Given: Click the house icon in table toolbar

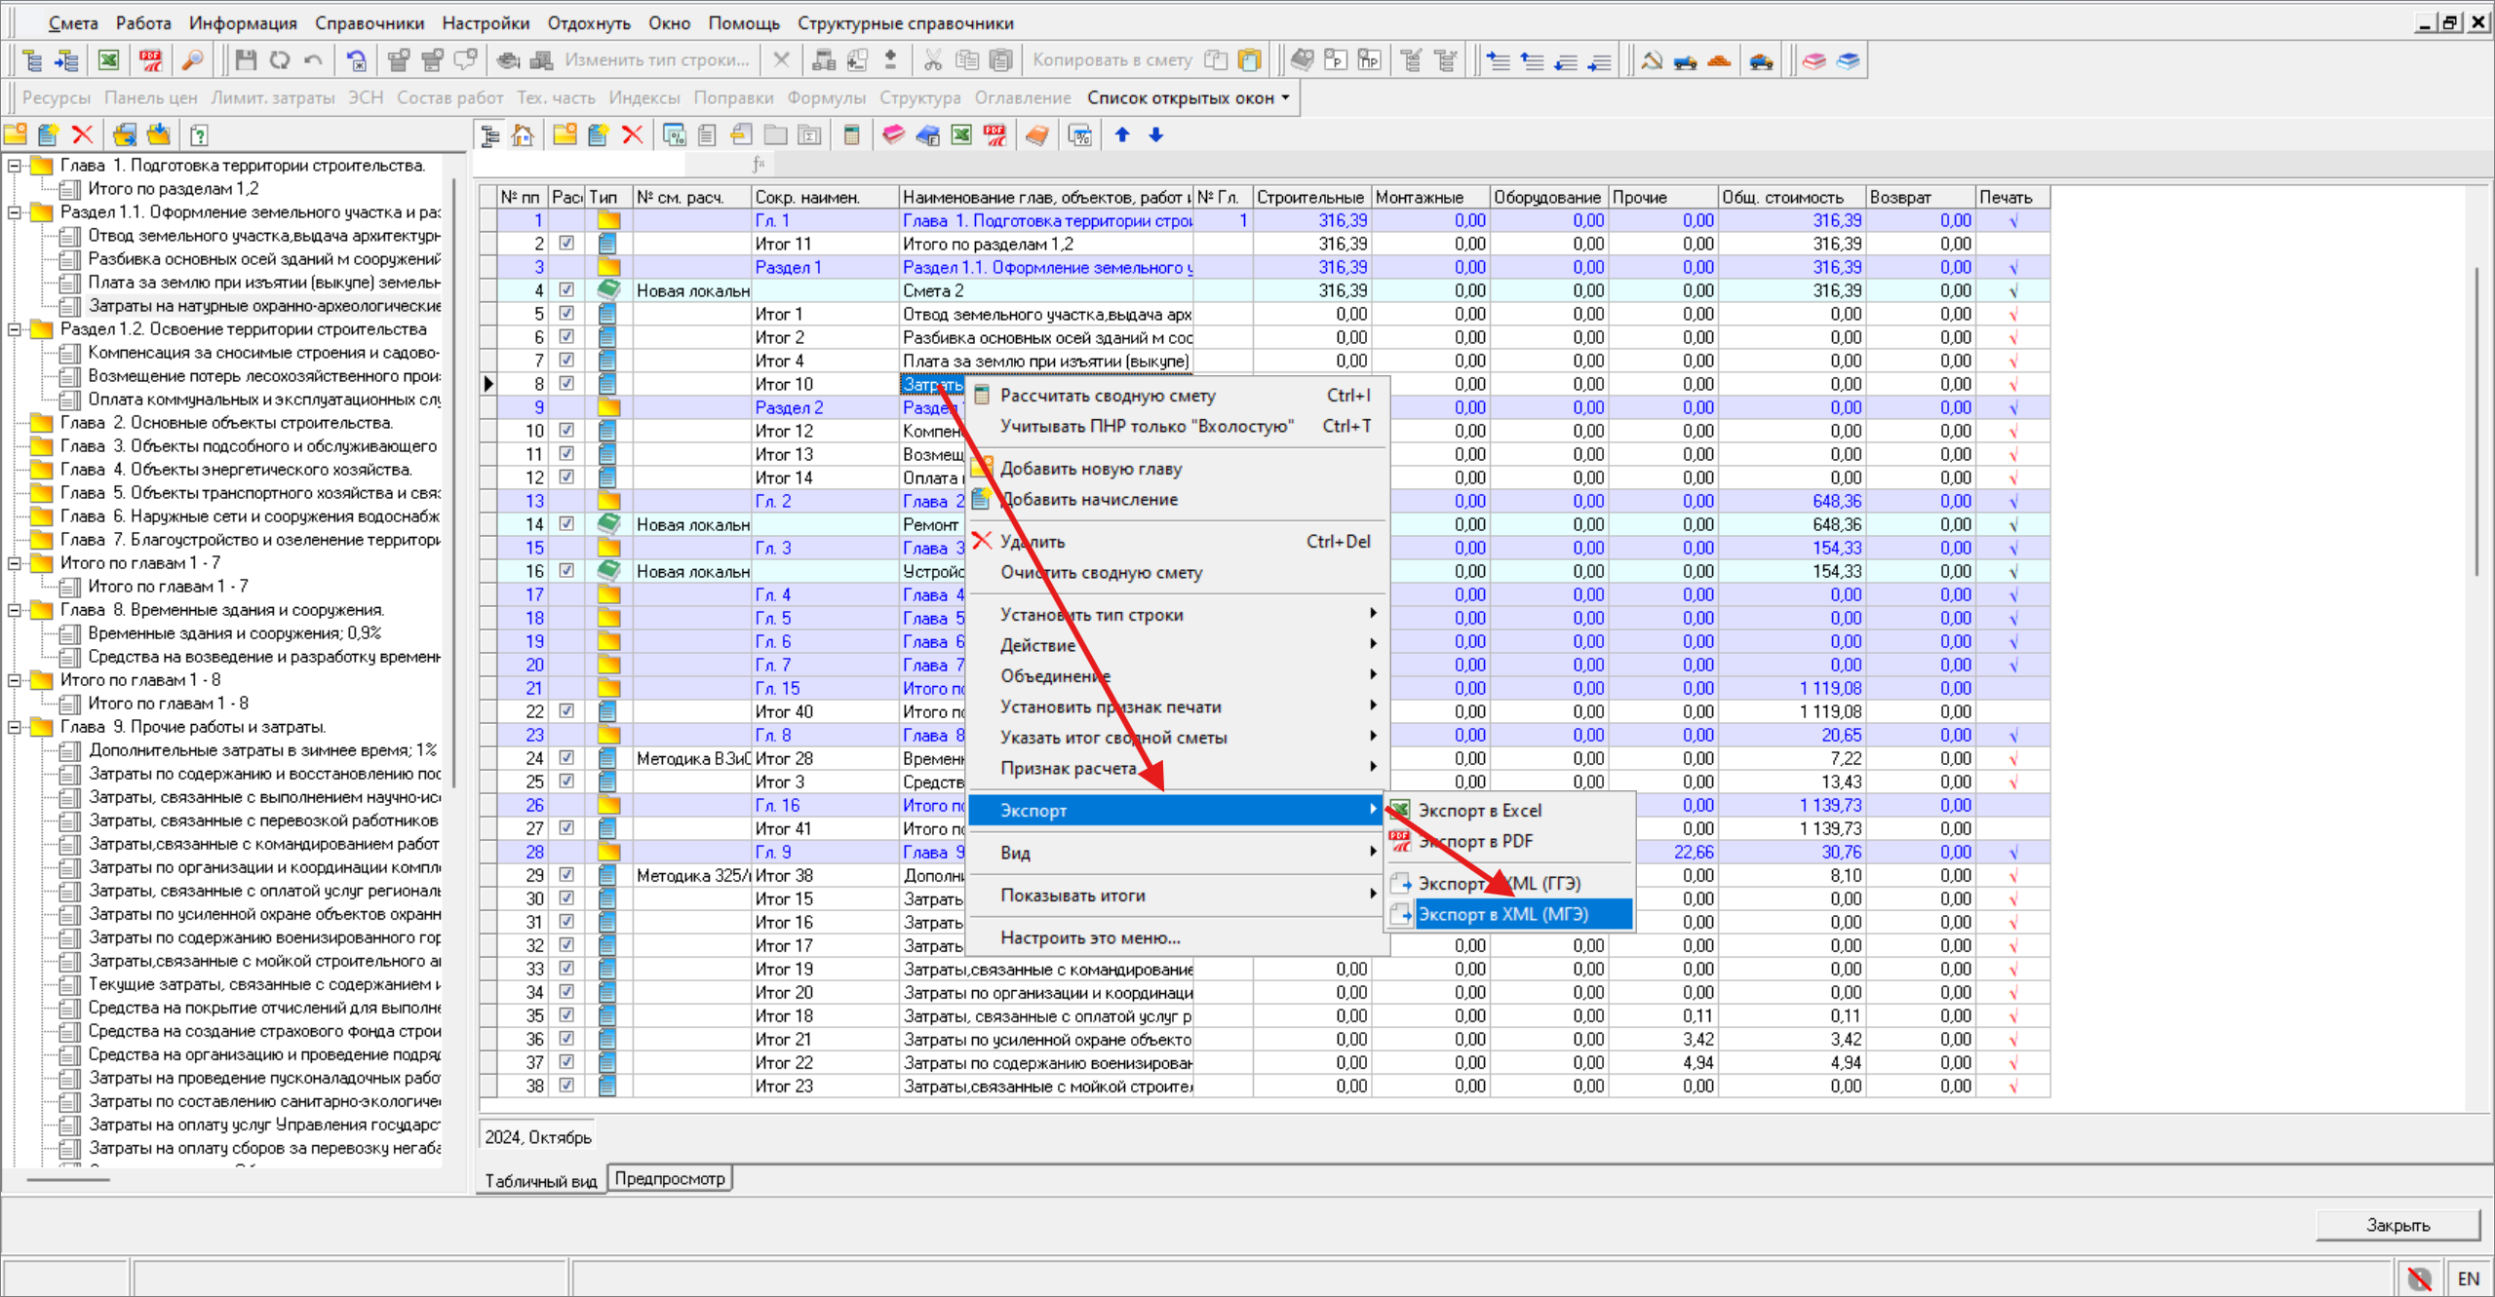Looking at the screenshot, I should 524,134.
